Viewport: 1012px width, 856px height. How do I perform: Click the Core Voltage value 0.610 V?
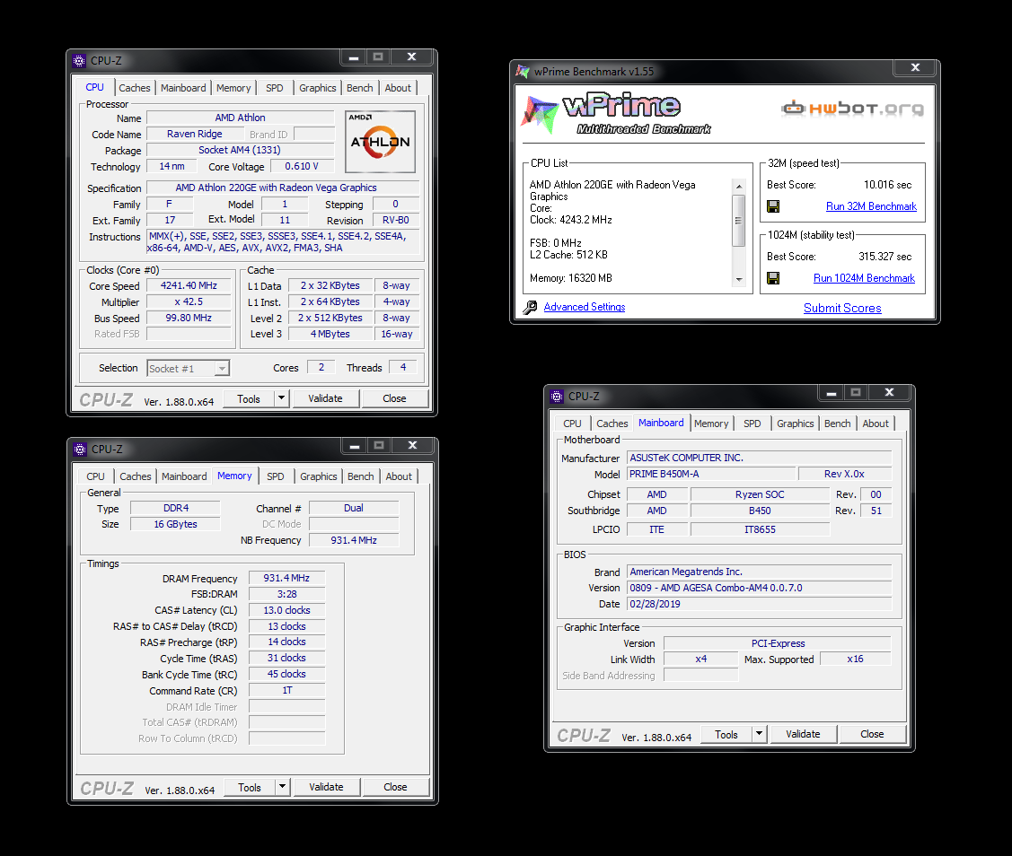[x=302, y=166]
